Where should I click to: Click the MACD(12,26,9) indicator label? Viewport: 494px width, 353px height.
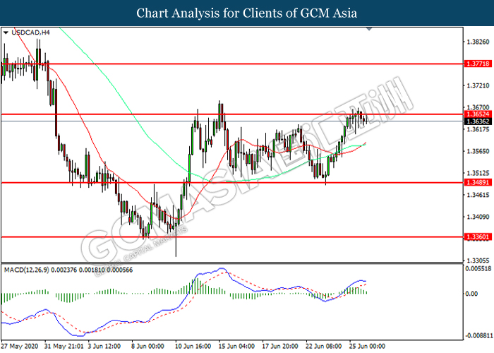point(27,270)
